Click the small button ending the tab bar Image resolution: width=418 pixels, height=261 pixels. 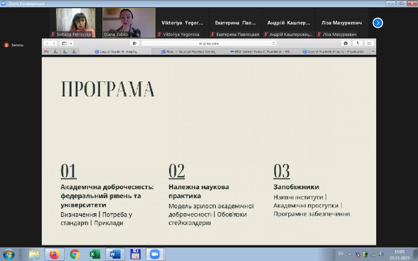[x=373, y=52]
